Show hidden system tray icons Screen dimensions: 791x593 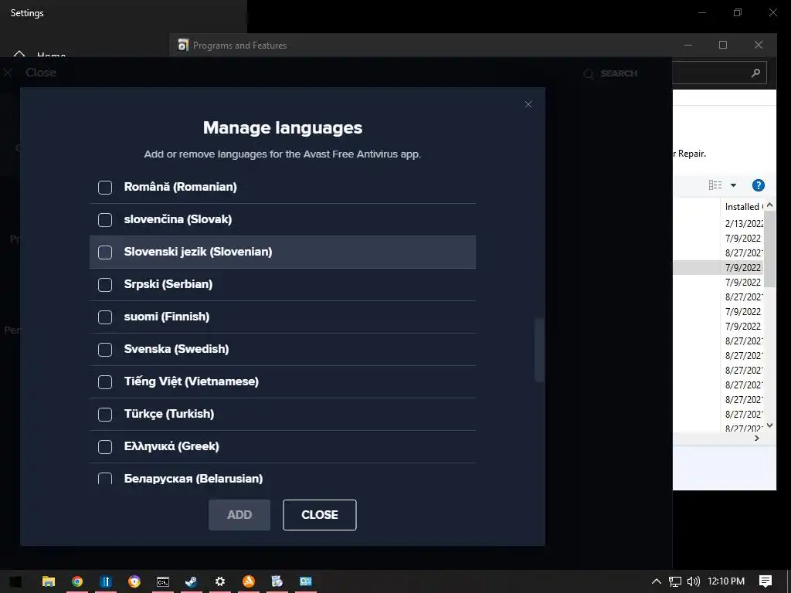[x=657, y=581]
